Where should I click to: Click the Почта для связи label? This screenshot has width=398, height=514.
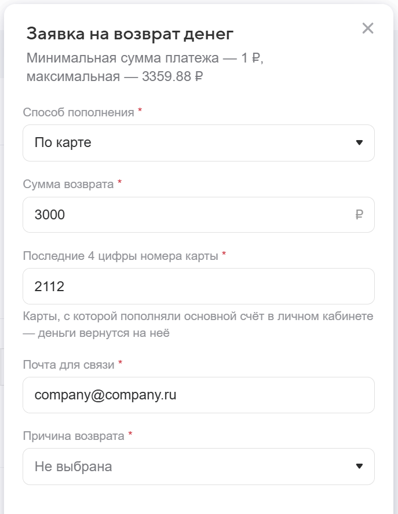click(x=69, y=364)
